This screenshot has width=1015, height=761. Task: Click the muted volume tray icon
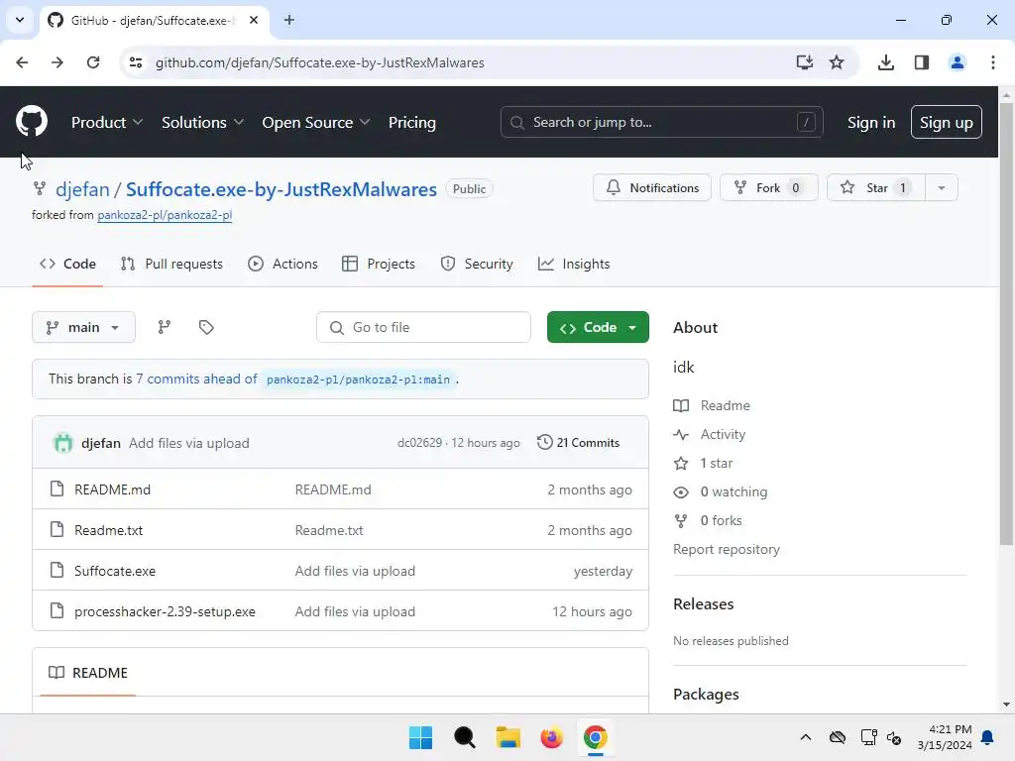click(x=895, y=737)
